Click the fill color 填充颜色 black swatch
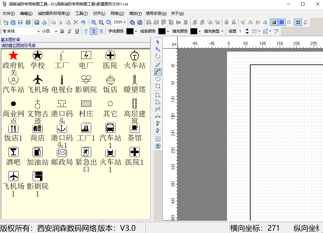This screenshot has width=323, height=233. click(193, 31)
